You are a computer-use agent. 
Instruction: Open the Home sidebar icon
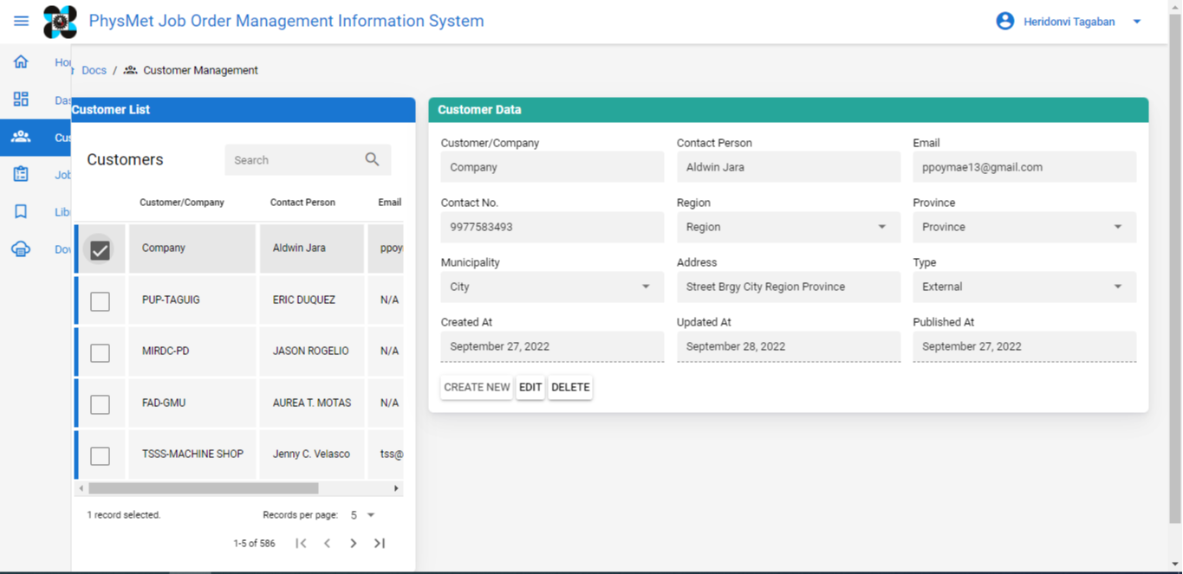click(x=20, y=61)
